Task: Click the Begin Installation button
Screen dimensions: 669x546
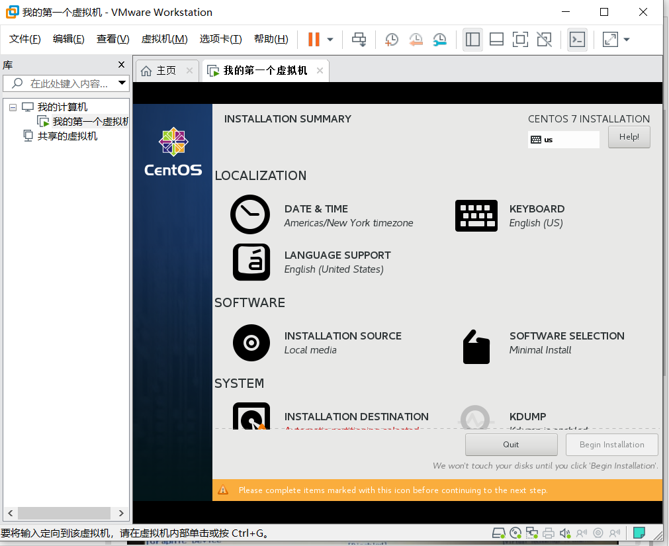Action: [x=612, y=445]
